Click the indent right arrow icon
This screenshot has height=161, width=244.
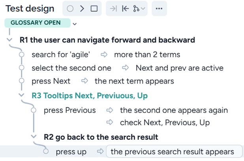pos(113,9)
